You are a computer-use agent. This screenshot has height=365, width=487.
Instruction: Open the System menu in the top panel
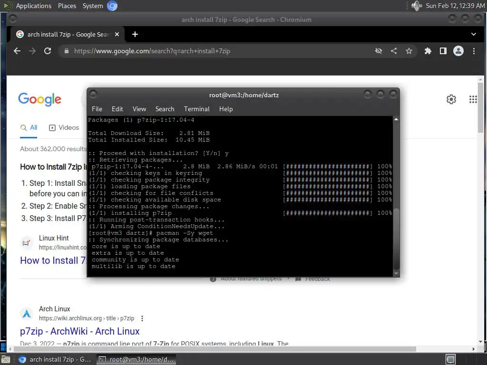tap(93, 6)
